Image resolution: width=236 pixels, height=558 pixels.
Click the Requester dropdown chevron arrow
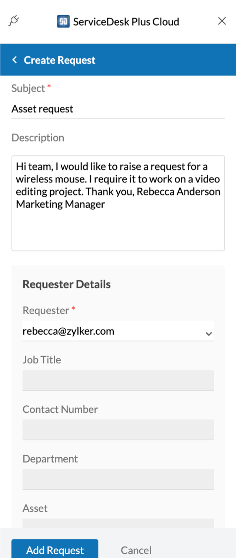coord(209,334)
